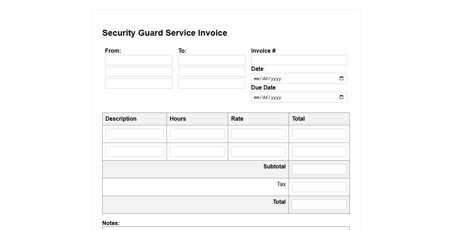Click first row Rate field

pyautogui.click(x=258, y=134)
